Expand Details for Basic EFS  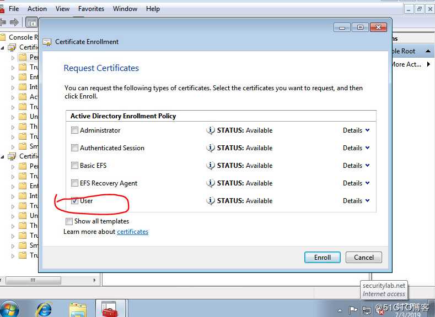point(356,165)
